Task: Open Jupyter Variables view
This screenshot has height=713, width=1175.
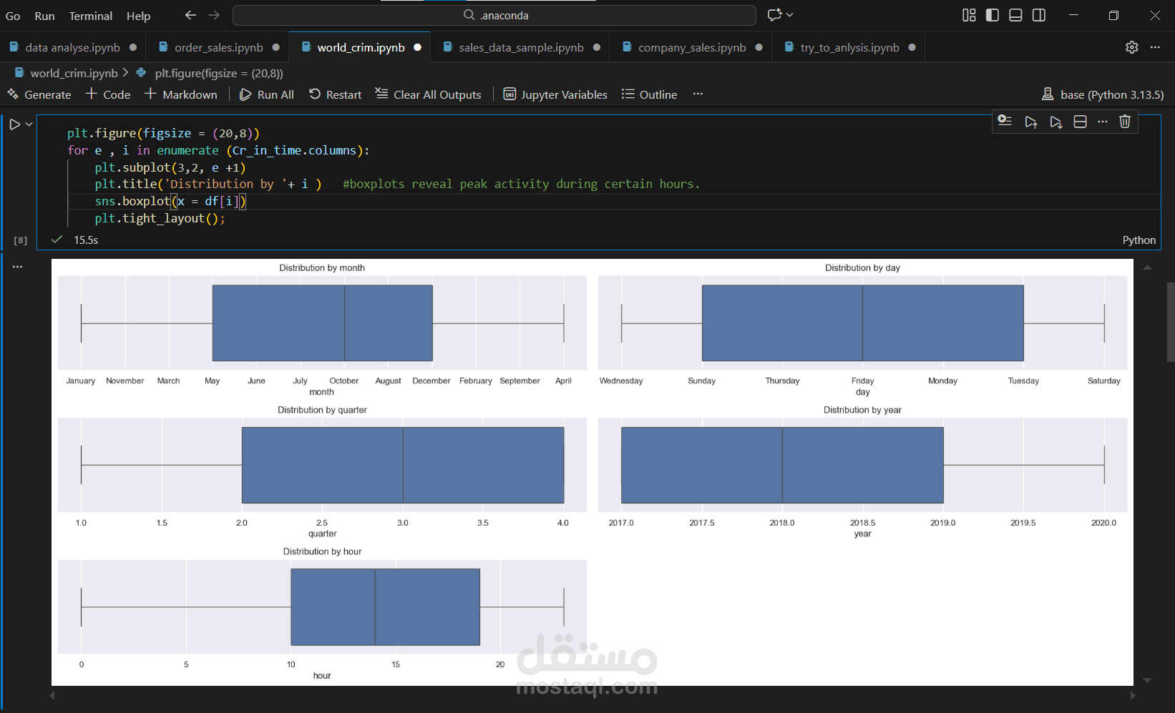Action: pyautogui.click(x=555, y=94)
